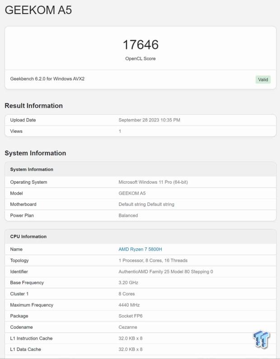Screen dimensions: 280x359
Task: Select the '8 Cores' cluster value
Action: [126, 294]
